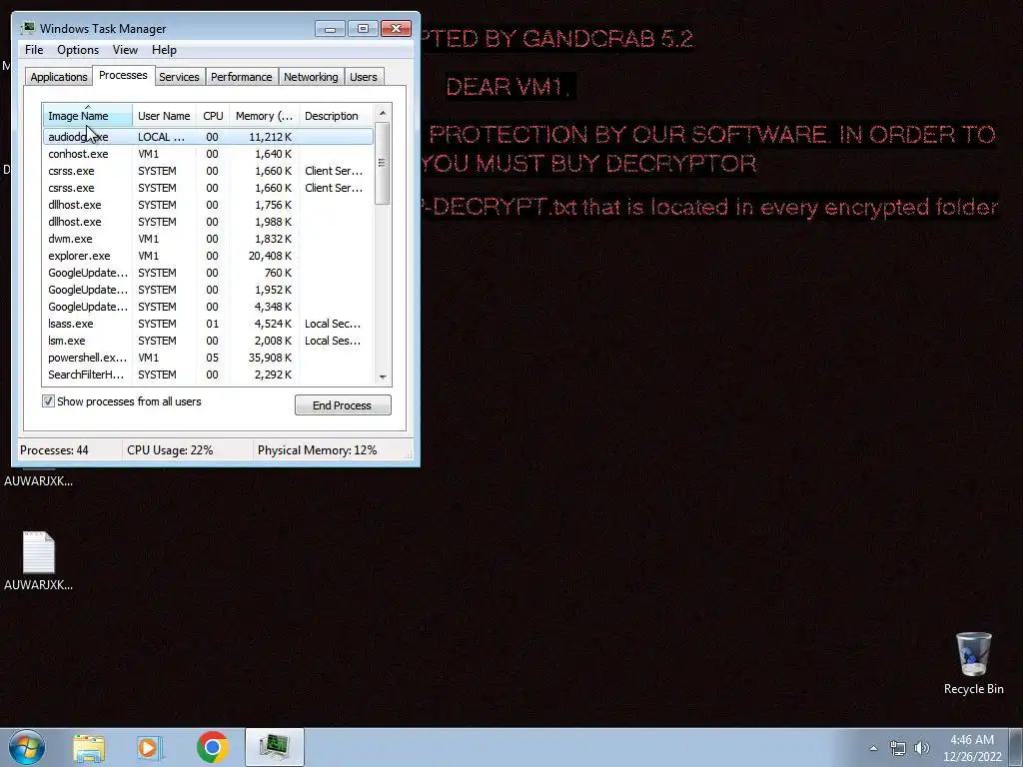Image resolution: width=1023 pixels, height=767 pixels.
Task: Open the View menu
Action: pyautogui.click(x=125, y=50)
